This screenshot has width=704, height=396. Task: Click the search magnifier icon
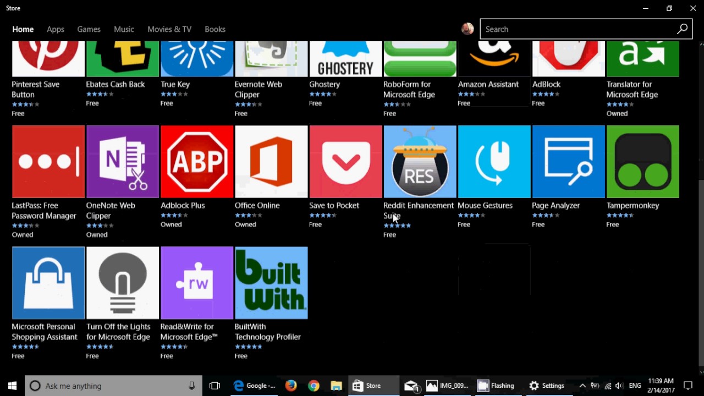(682, 29)
